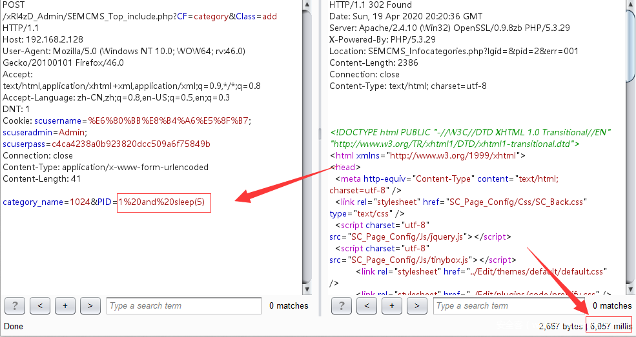Focus the request panel search term field

pyautogui.click(x=184, y=305)
